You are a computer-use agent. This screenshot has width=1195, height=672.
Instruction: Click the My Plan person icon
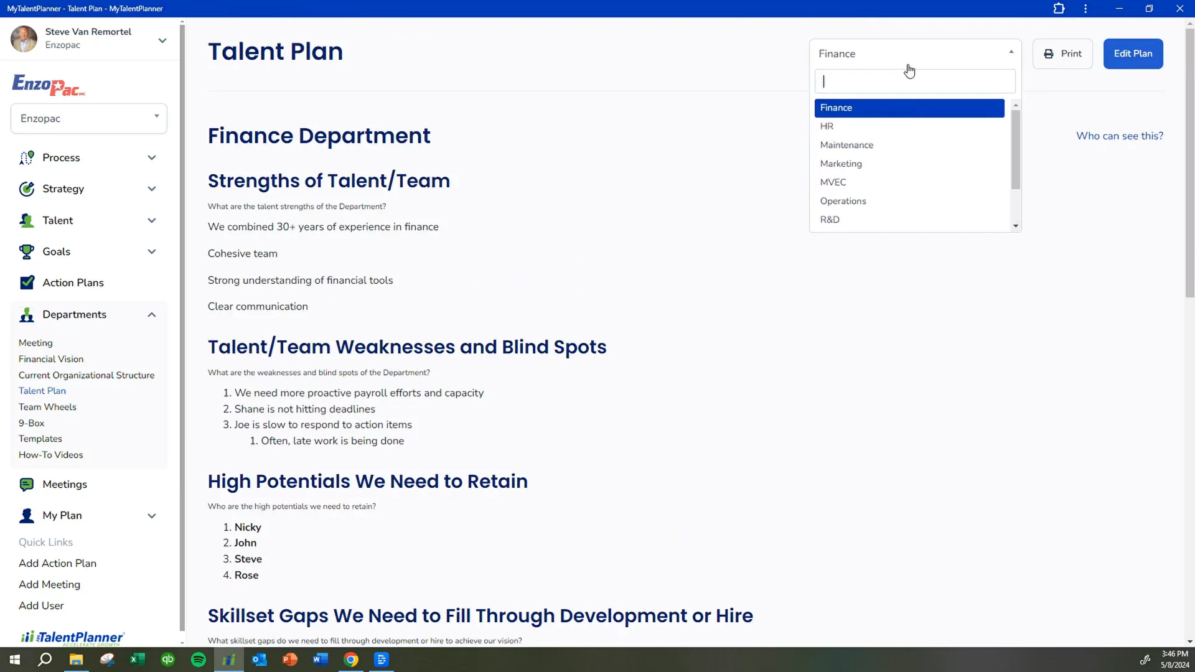[x=26, y=516]
